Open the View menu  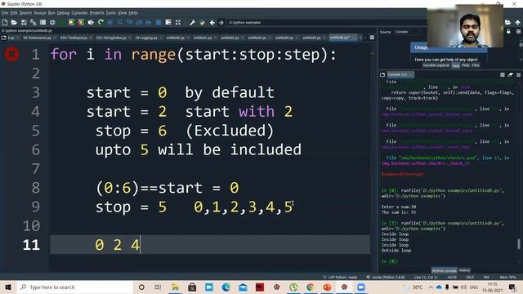[122, 13]
